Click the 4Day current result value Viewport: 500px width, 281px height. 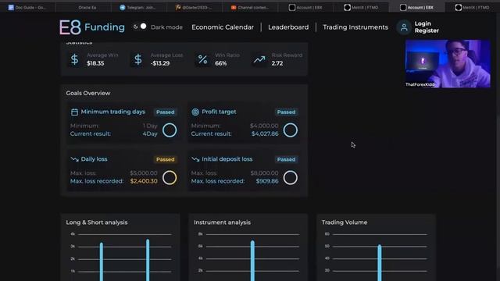click(x=150, y=133)
